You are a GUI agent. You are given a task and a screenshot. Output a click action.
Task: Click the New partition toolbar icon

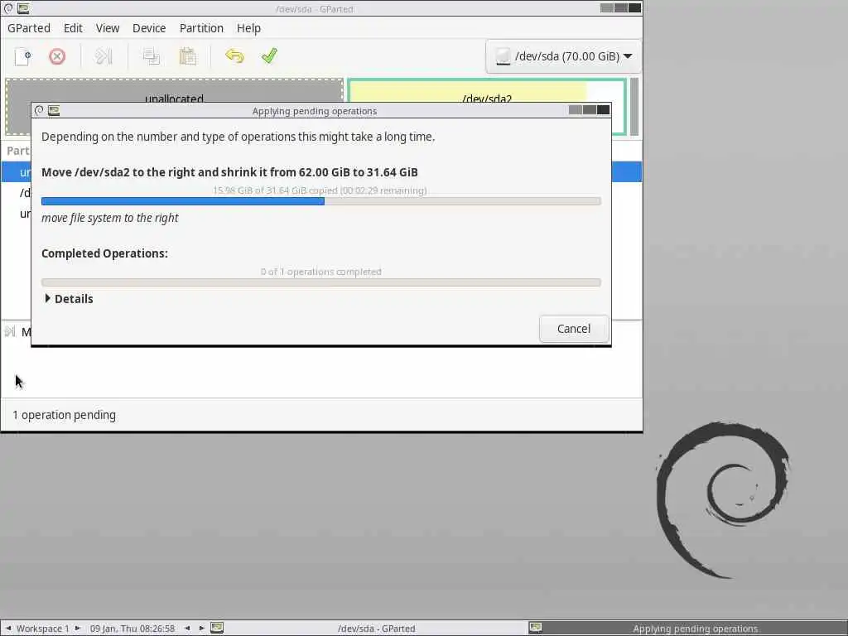click(23, 56)
